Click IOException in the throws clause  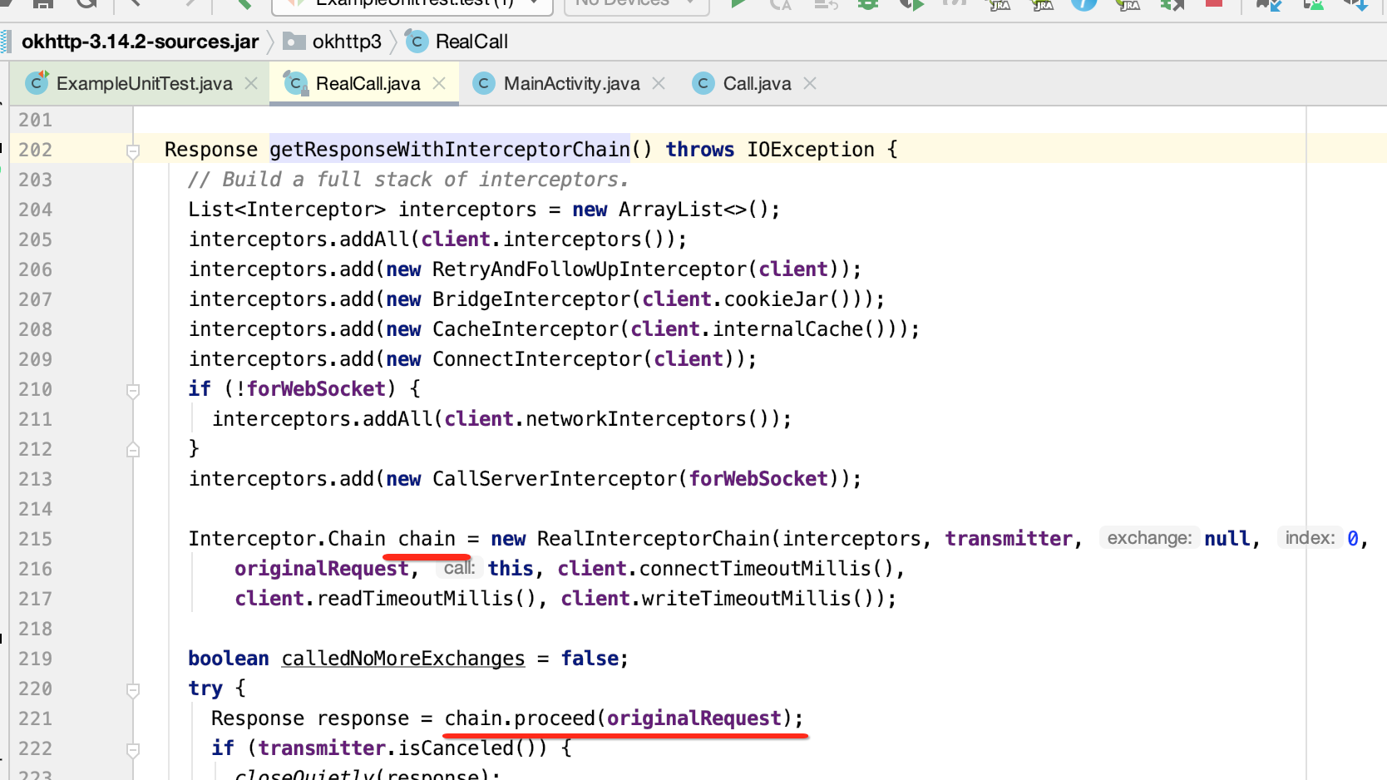pos(811,150)
